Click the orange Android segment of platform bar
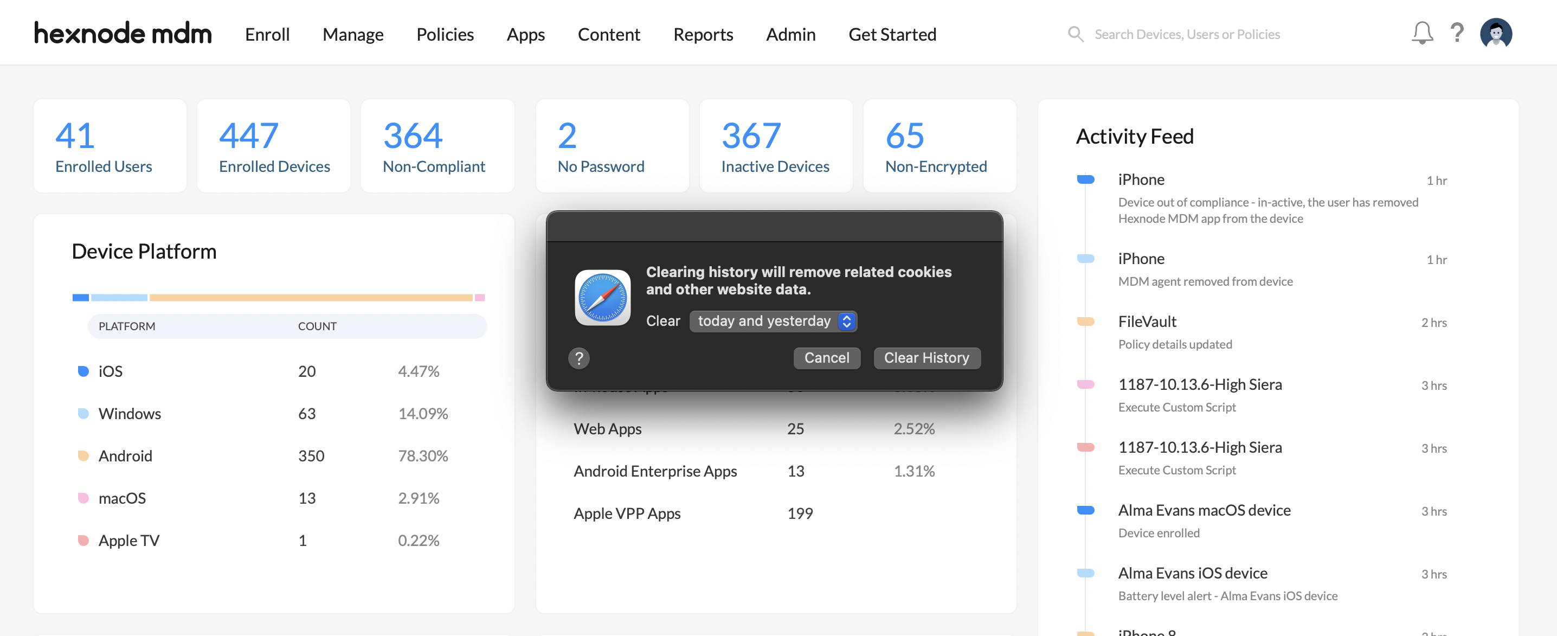 coord(311,298)
